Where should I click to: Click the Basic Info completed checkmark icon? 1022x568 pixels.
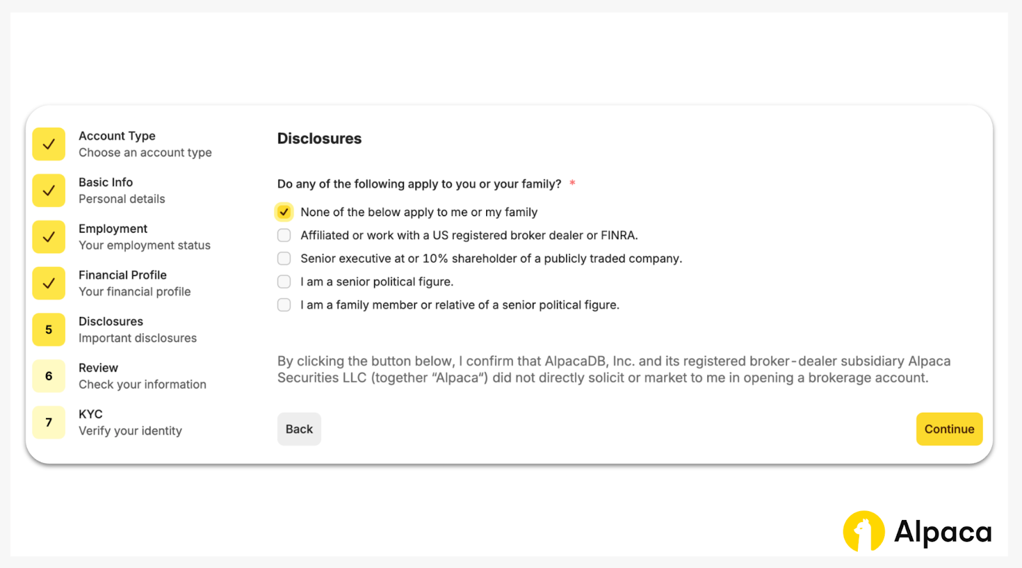49,190
